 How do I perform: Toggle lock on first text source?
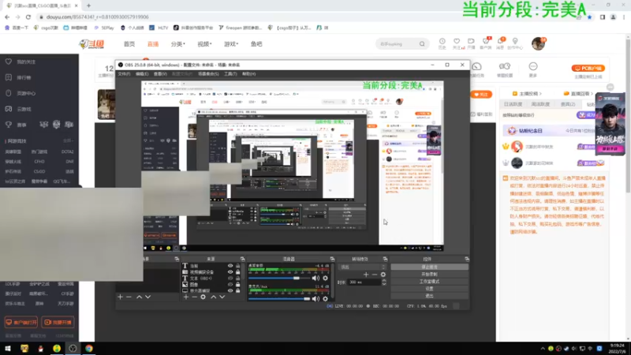238,266
